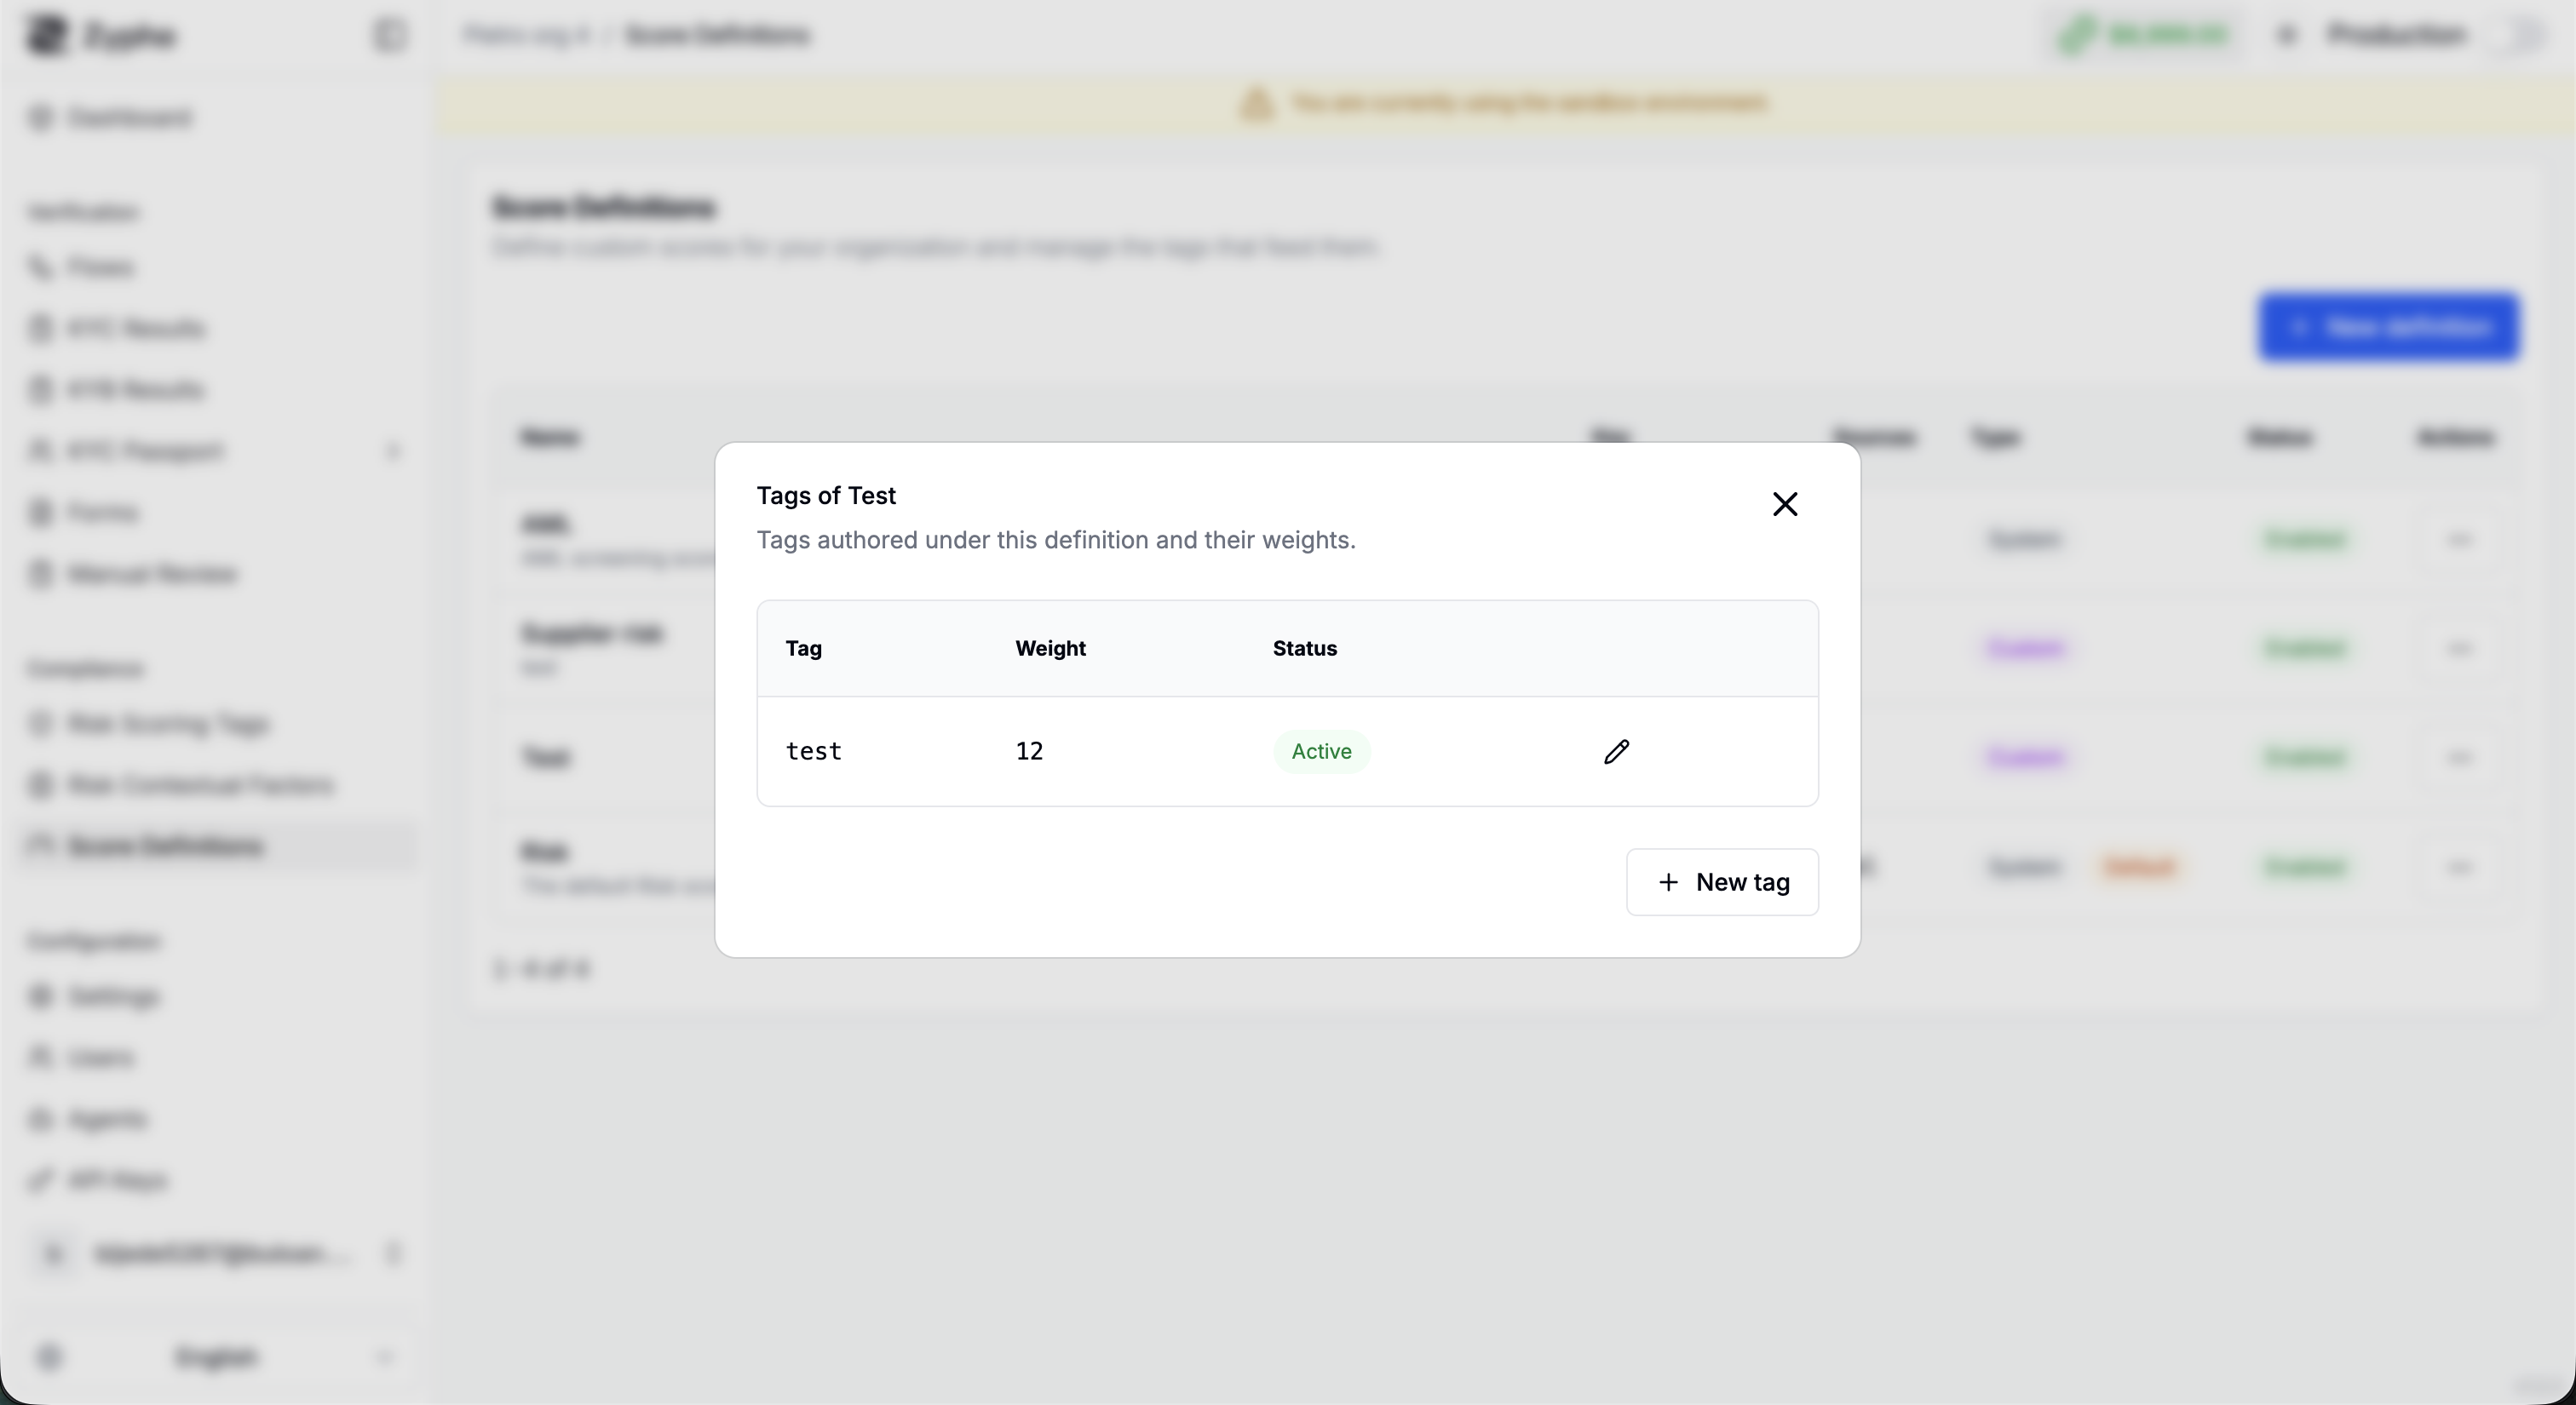2576x1405 pixels.
Task: Click the Tag column header
Action: click(804, 649)
